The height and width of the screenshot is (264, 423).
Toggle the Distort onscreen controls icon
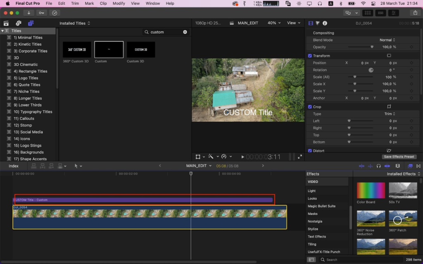[x=389, y=150]
